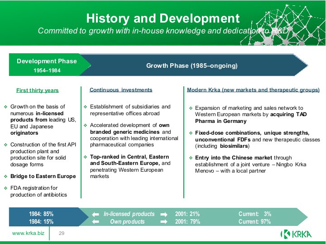Click the Fixed-dose combinations bullet
Image resolution: width=326 pixels, height=244 pixels.
[x=257, y=140]
